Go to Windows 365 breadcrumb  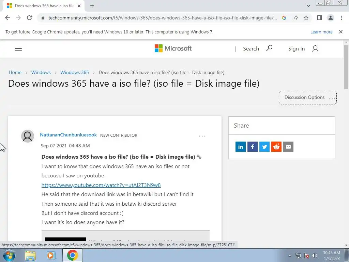point(75,72)
